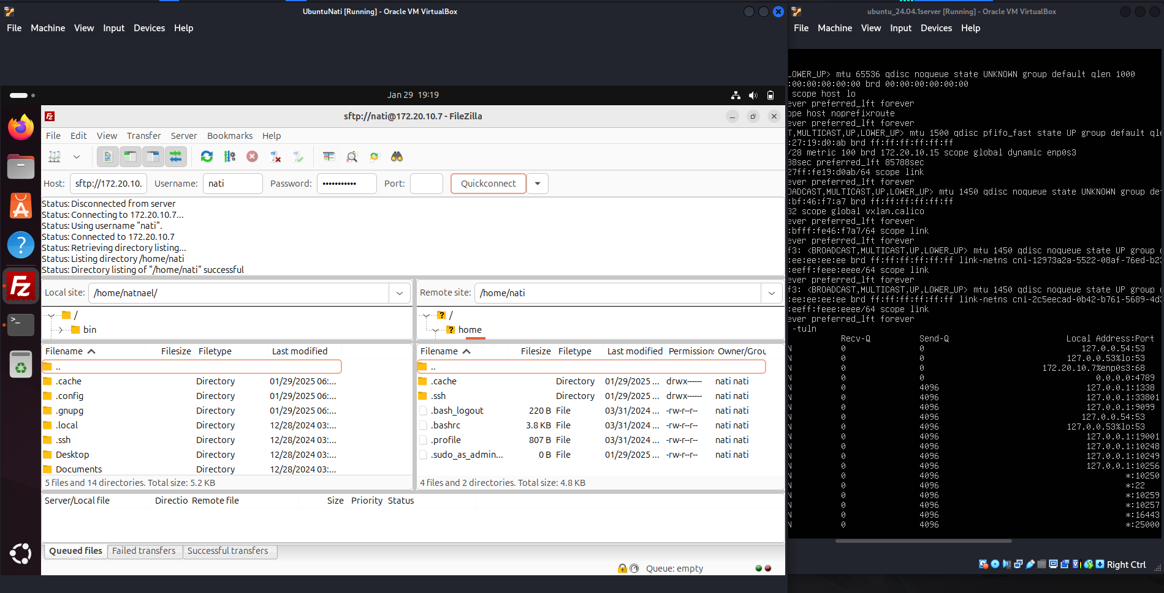The width and height of the screenshot is (1164, 593).
Task: Open the Transfer menu
Action: tap(144, 136)
